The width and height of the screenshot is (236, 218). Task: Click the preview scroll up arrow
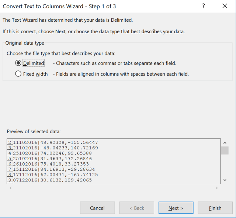pos(225,143)
